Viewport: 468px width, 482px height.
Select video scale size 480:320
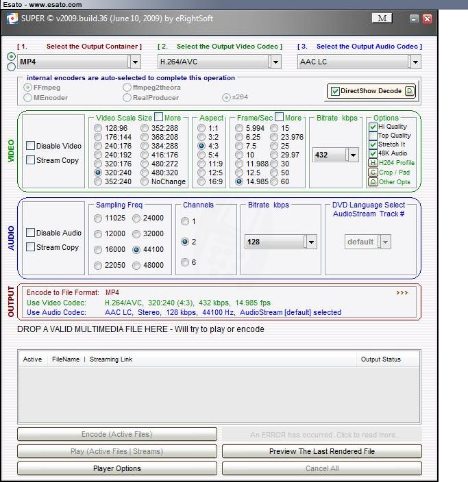(x=145, y=173)
